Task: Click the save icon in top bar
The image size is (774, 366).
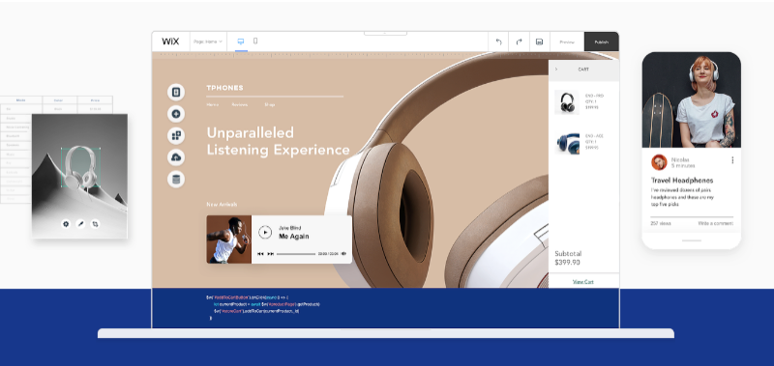Action: point(540,42)
